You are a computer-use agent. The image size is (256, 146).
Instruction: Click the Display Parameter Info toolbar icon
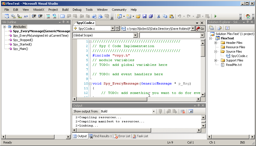pos(13,16)
